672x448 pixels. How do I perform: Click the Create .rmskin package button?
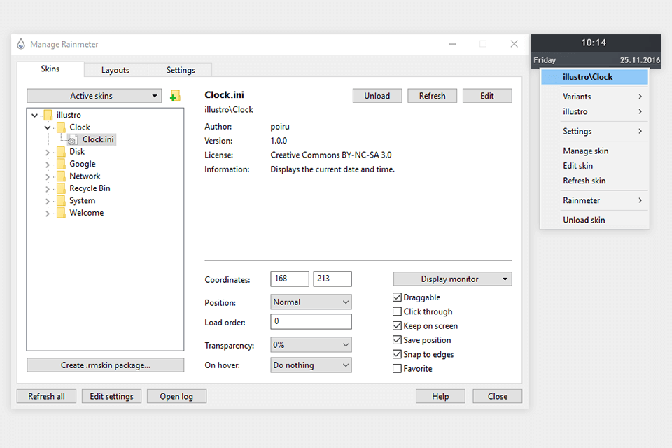105,365
